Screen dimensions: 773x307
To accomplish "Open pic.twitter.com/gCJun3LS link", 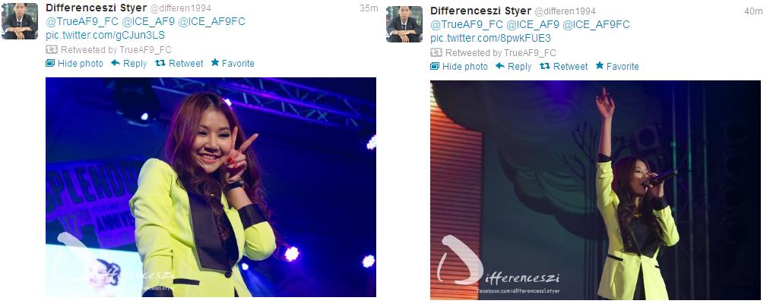I will 105,36.
